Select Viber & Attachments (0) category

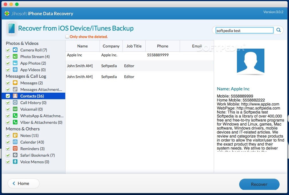[x=41, y=122]
